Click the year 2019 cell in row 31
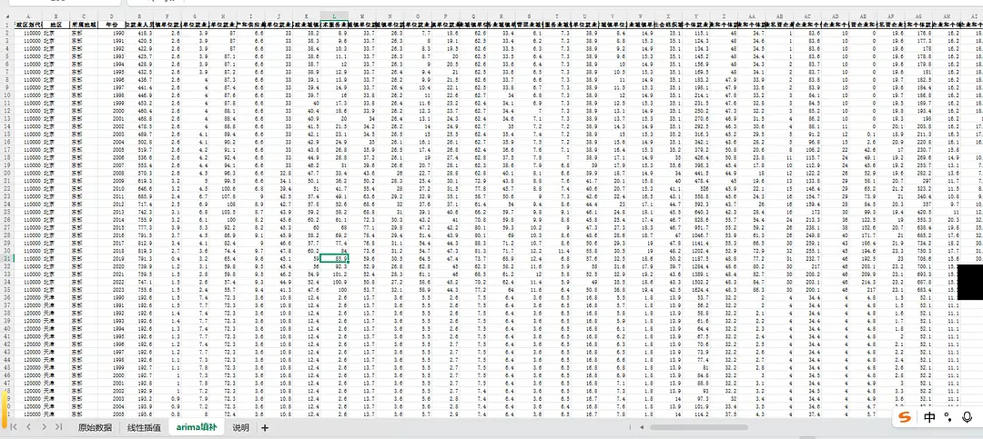 111,258
